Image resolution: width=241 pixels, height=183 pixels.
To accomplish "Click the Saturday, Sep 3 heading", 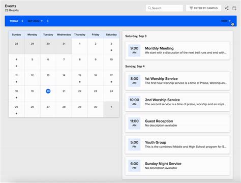I will tap(136, 36).
